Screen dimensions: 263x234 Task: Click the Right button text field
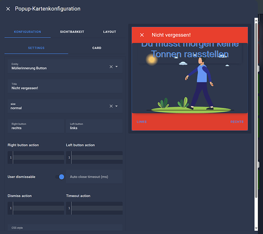pos(36,126)
